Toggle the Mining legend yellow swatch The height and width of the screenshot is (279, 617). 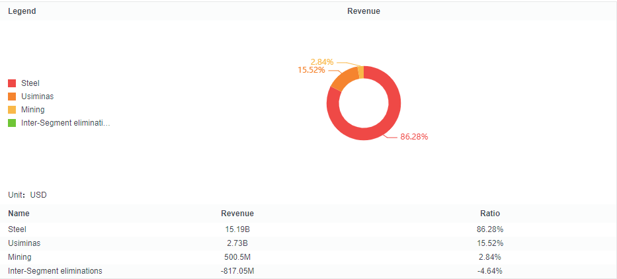click(x=12, y=110)
